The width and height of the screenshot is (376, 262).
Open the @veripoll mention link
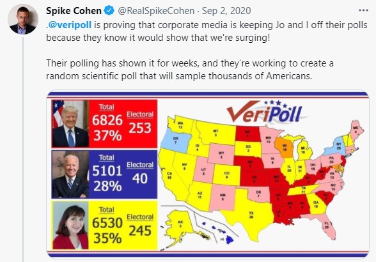(70, 25)
